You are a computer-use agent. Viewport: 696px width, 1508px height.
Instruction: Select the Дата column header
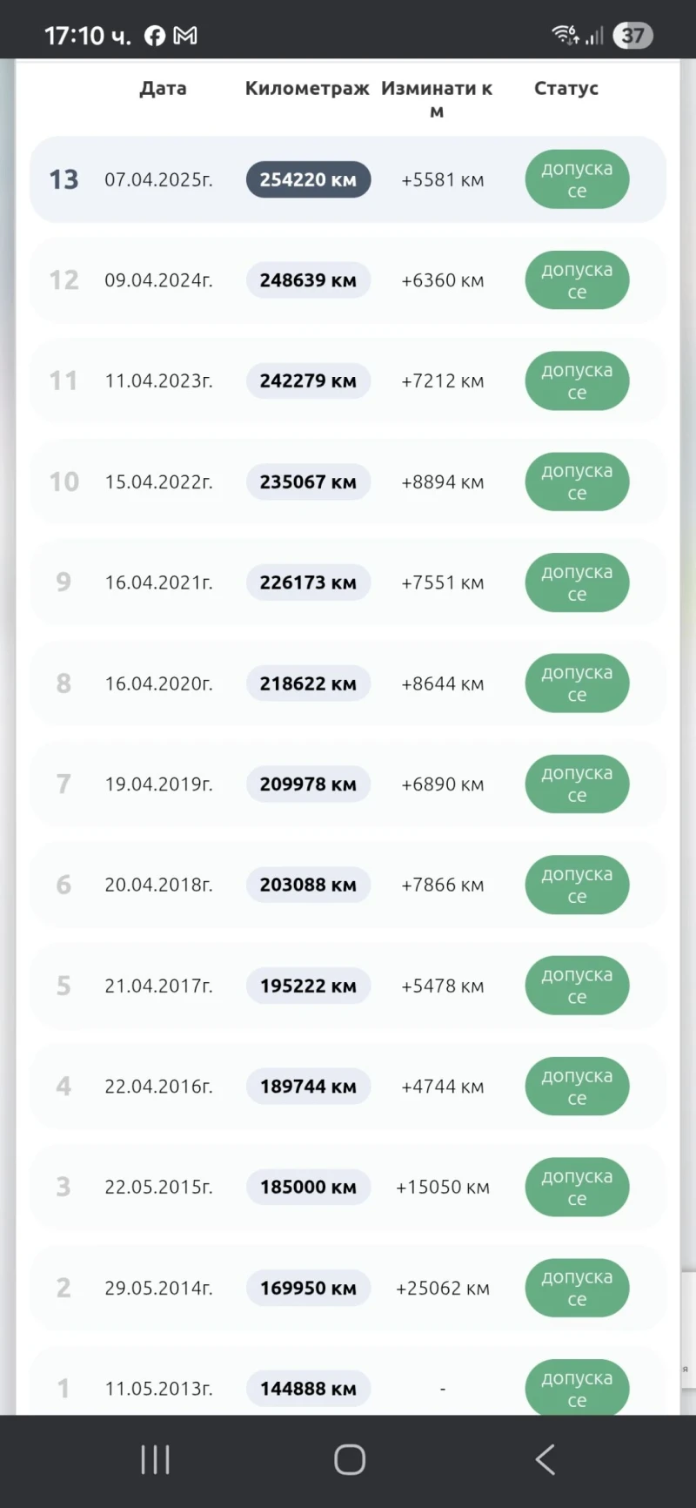tap(163, 88)
